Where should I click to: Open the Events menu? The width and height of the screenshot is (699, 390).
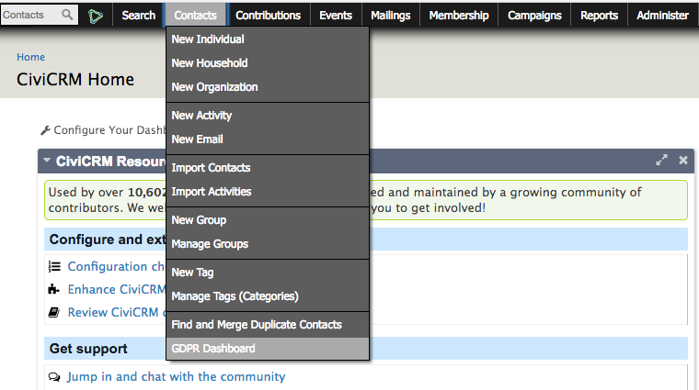point(336,15)
